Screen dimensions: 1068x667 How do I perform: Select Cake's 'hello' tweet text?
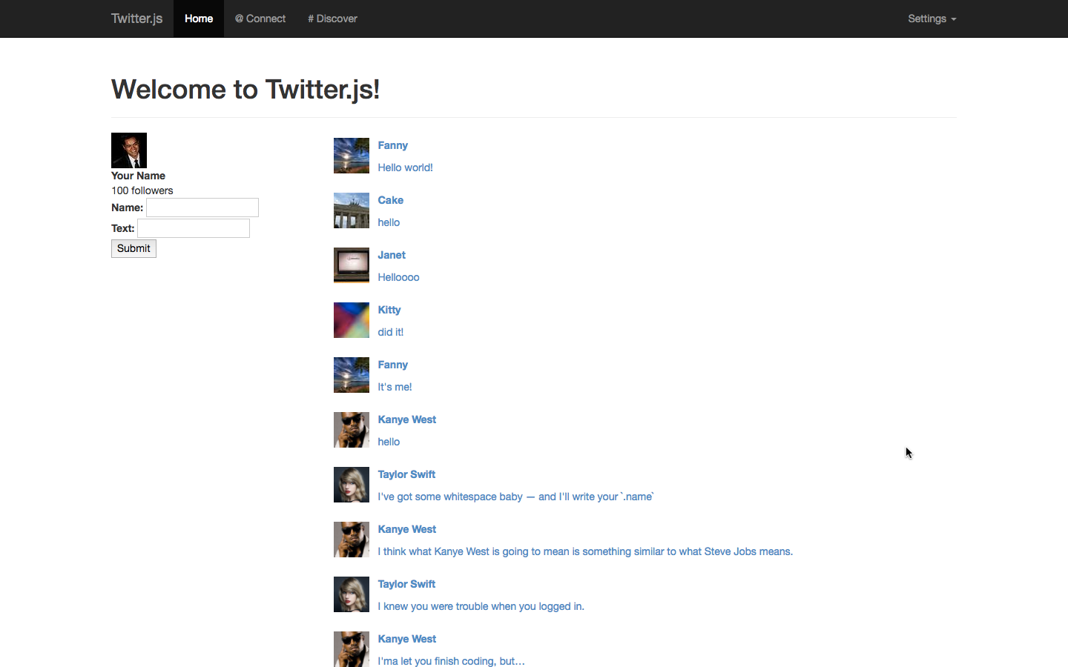click(389, 222)
